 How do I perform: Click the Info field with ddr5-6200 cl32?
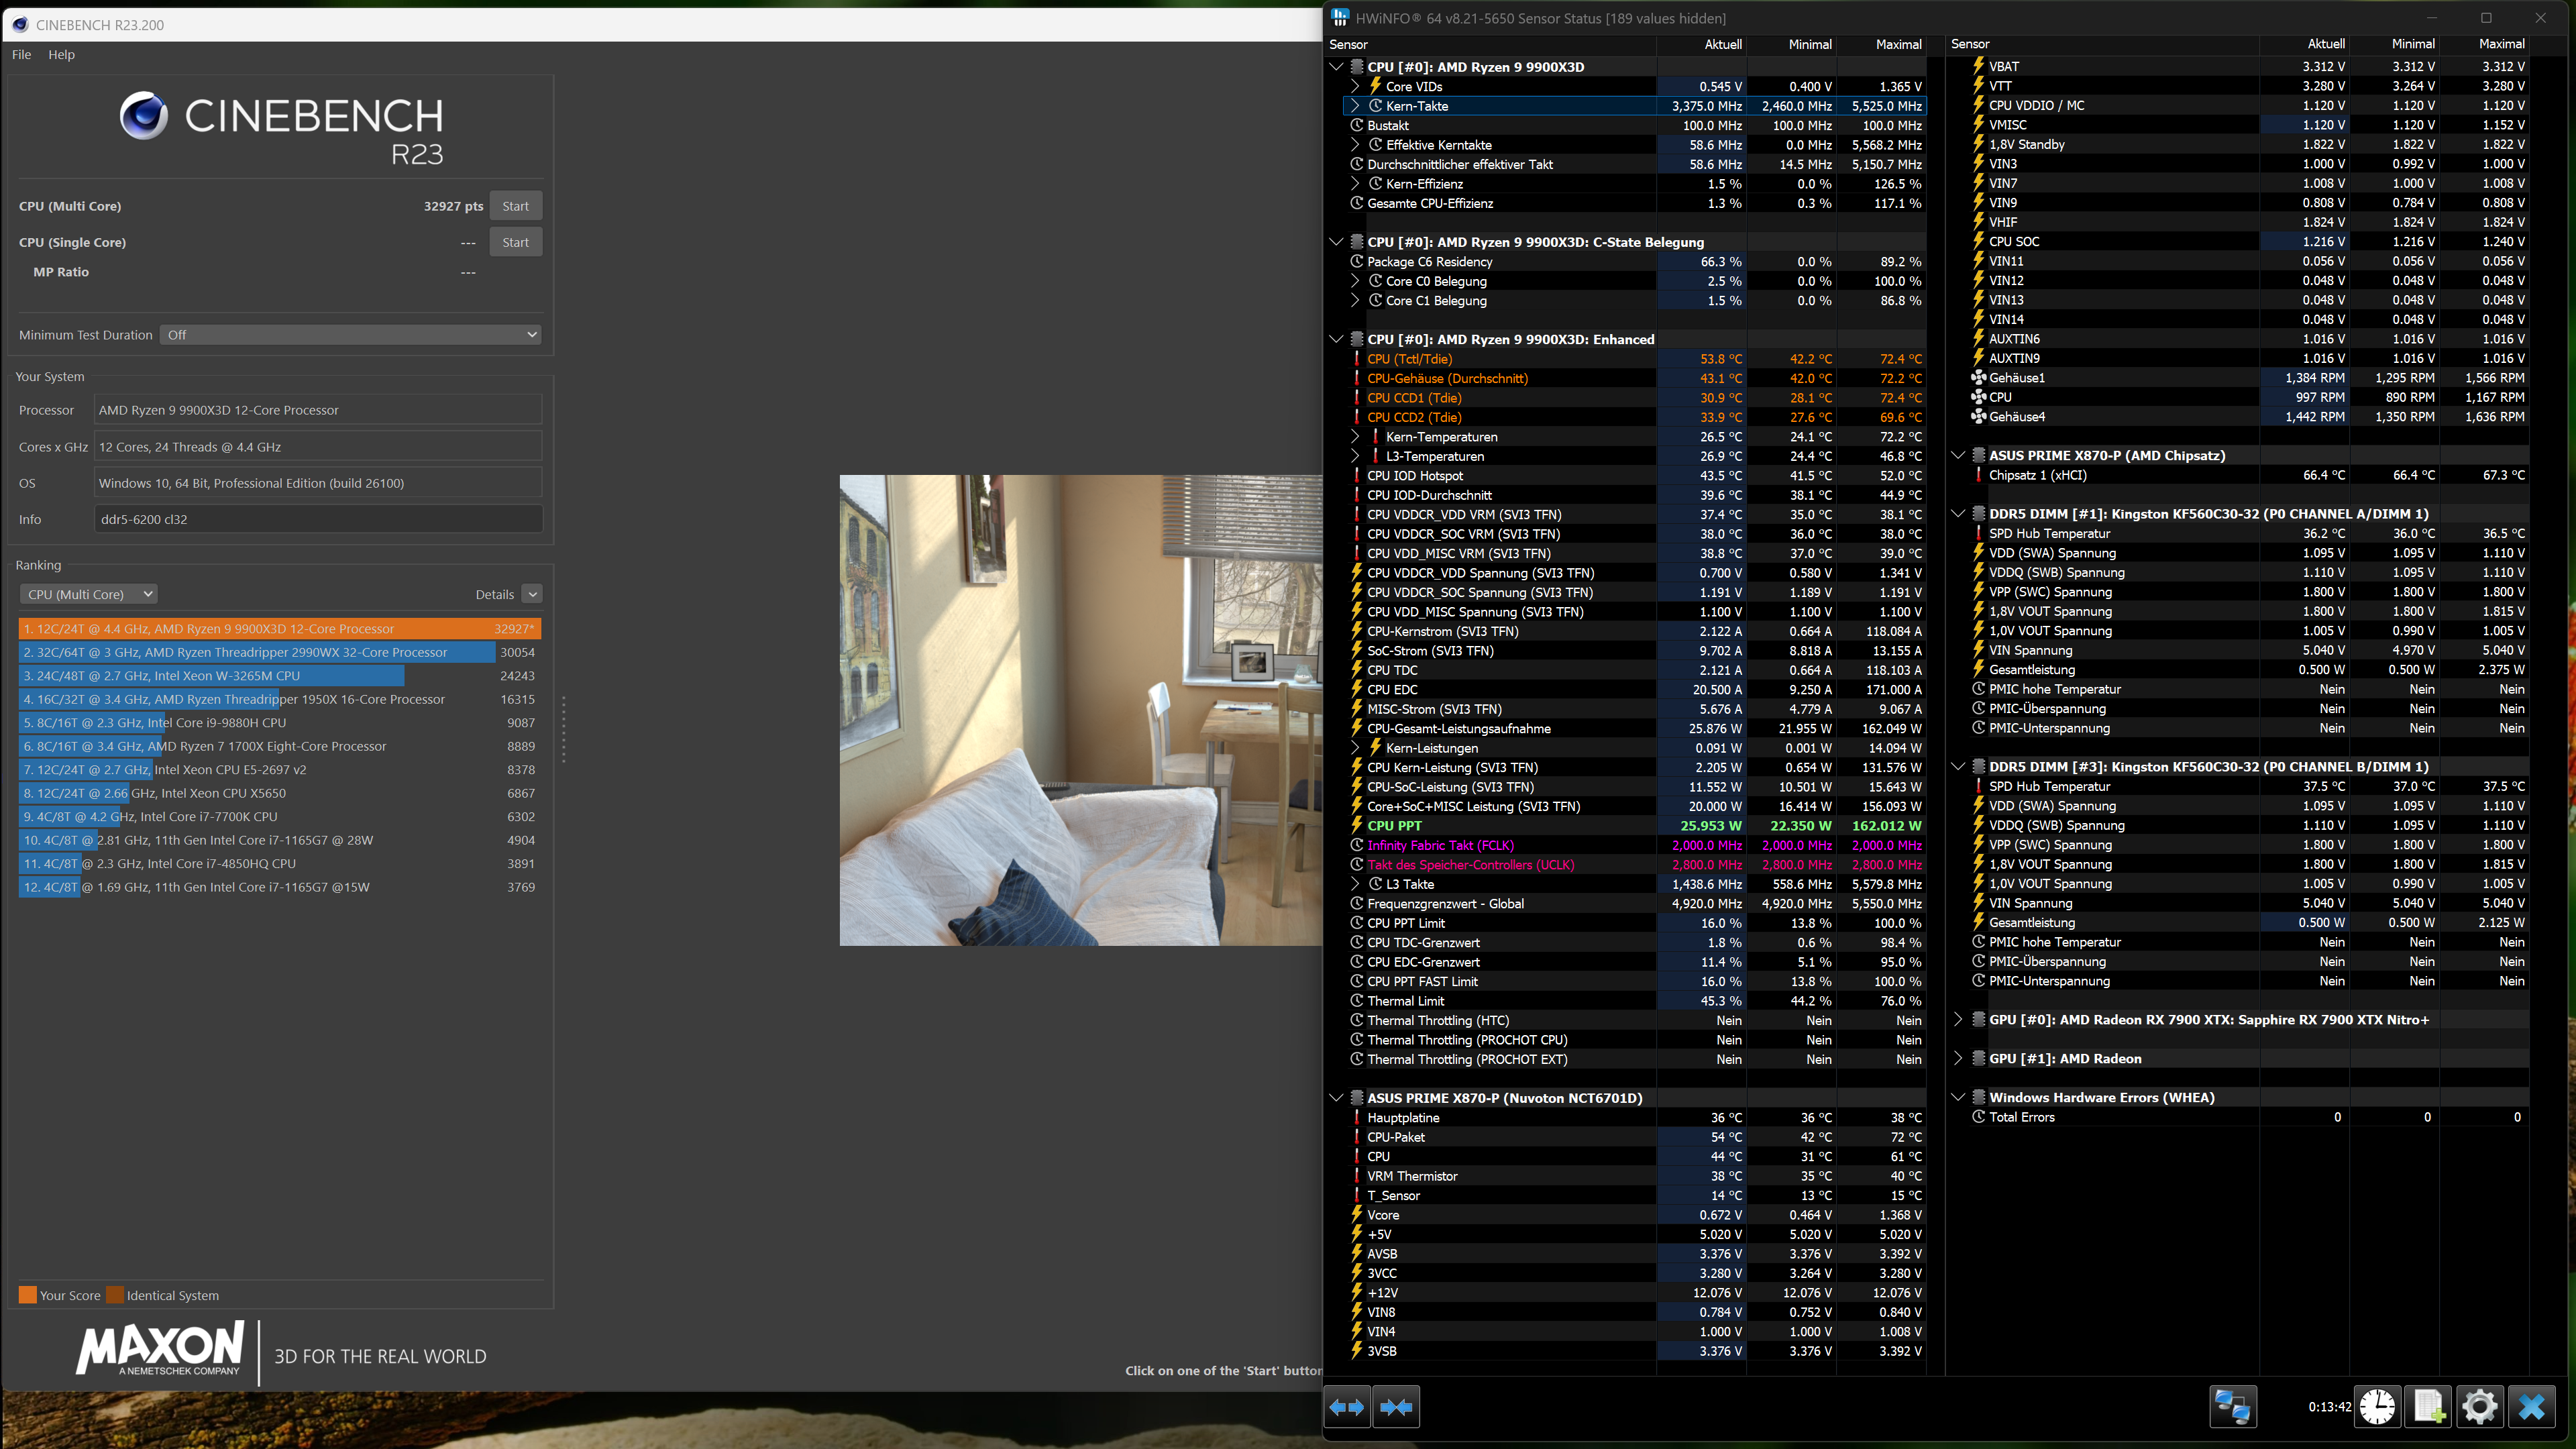coord(318,519)
